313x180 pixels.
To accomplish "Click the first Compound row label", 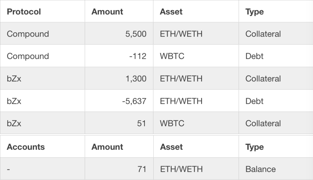I will click(x=28, y=34).
